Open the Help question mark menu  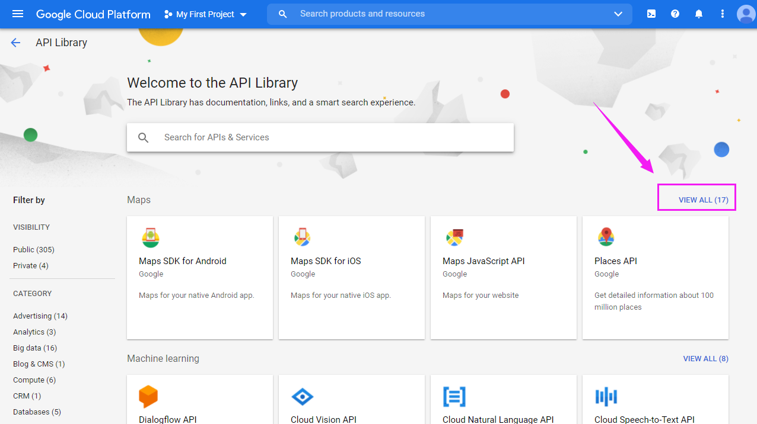pos(675,14)
